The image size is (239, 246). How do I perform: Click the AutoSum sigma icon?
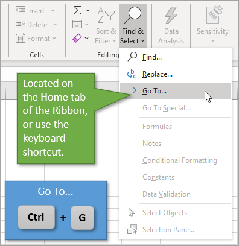pyautogui.click(x=77, y=10)
